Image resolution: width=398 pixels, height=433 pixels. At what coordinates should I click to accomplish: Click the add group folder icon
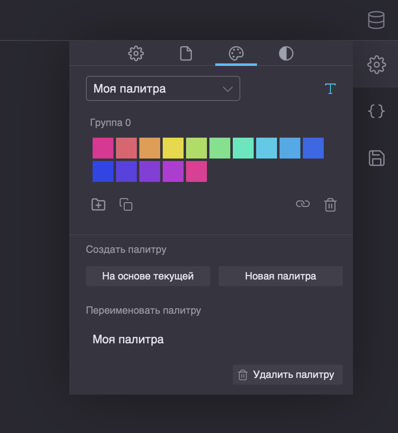[x=98, y=204]
